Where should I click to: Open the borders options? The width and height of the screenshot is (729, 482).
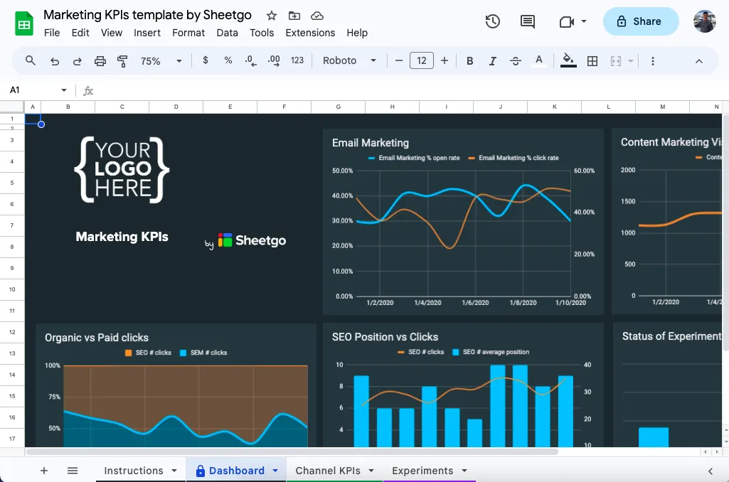pos(592,61)
